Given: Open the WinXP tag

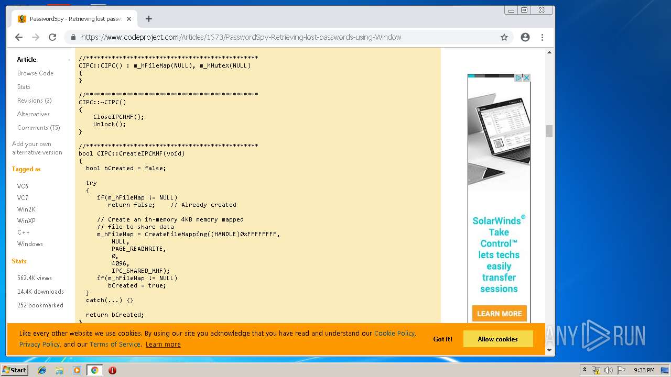Looking at the screenshot, I should click(26, 221).
